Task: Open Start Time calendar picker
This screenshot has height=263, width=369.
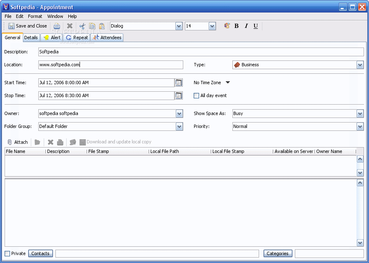Action: [x=179, y=83]
